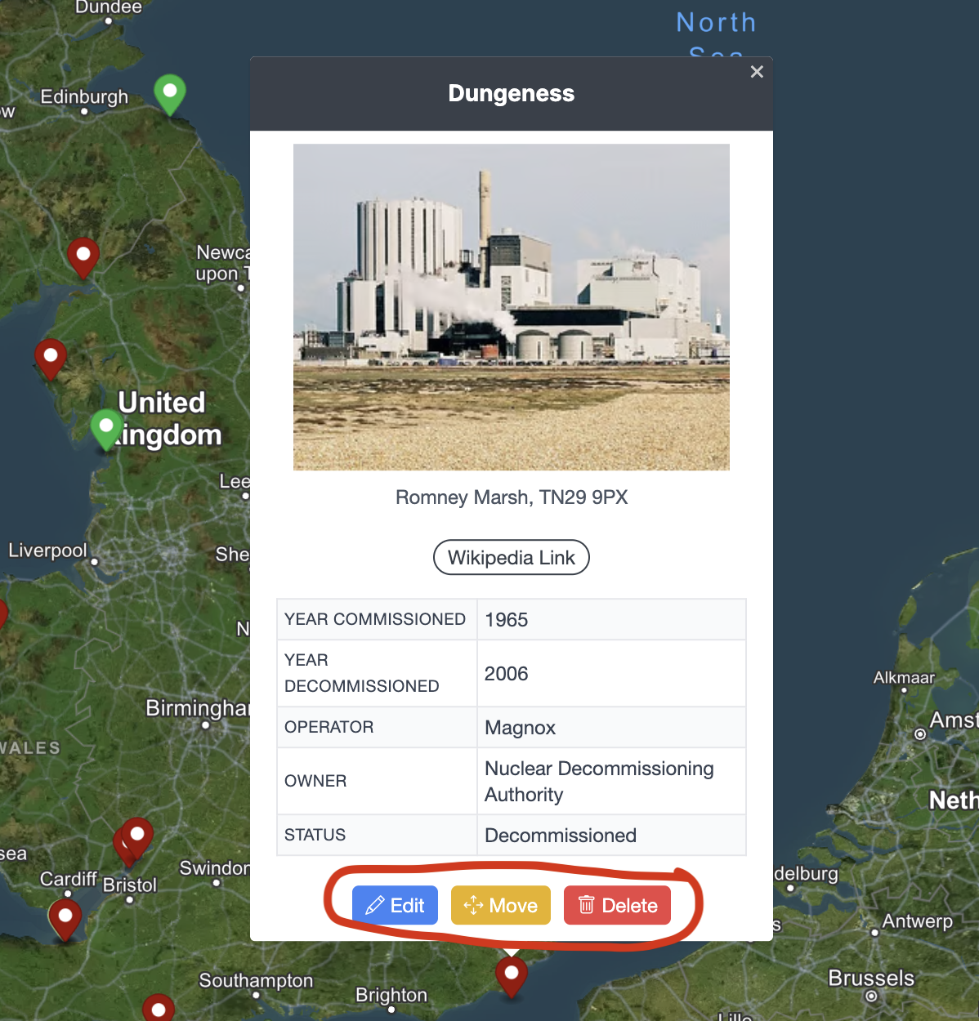Select the Decommissioned status value
This screenshot has width=979, height=1021.
561,836
